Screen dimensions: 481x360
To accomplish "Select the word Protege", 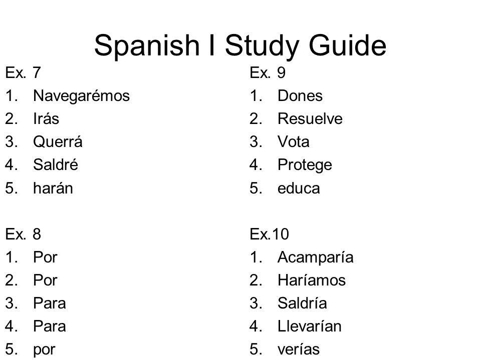I will coord(305,165).
